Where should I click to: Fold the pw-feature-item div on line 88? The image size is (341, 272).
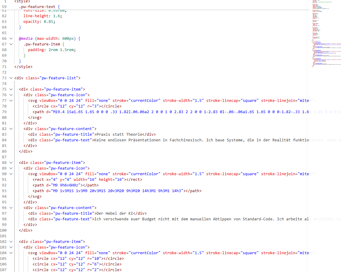11,162
